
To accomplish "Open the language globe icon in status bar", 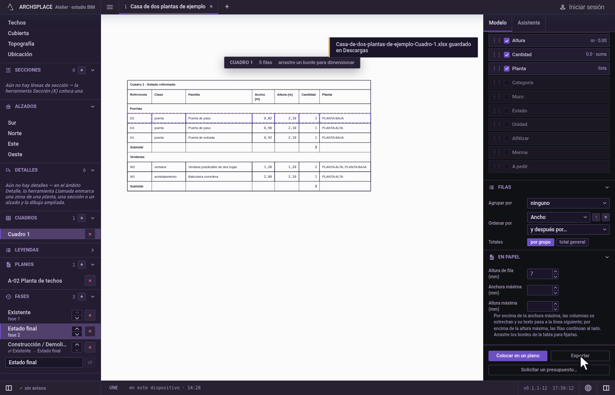I will point(588,388).
